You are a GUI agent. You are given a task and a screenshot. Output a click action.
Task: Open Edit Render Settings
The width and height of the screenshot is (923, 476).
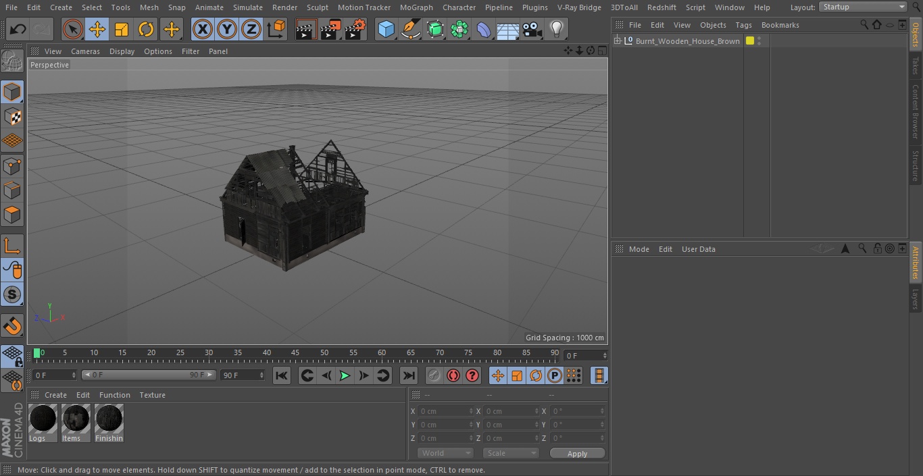[355, 29]
